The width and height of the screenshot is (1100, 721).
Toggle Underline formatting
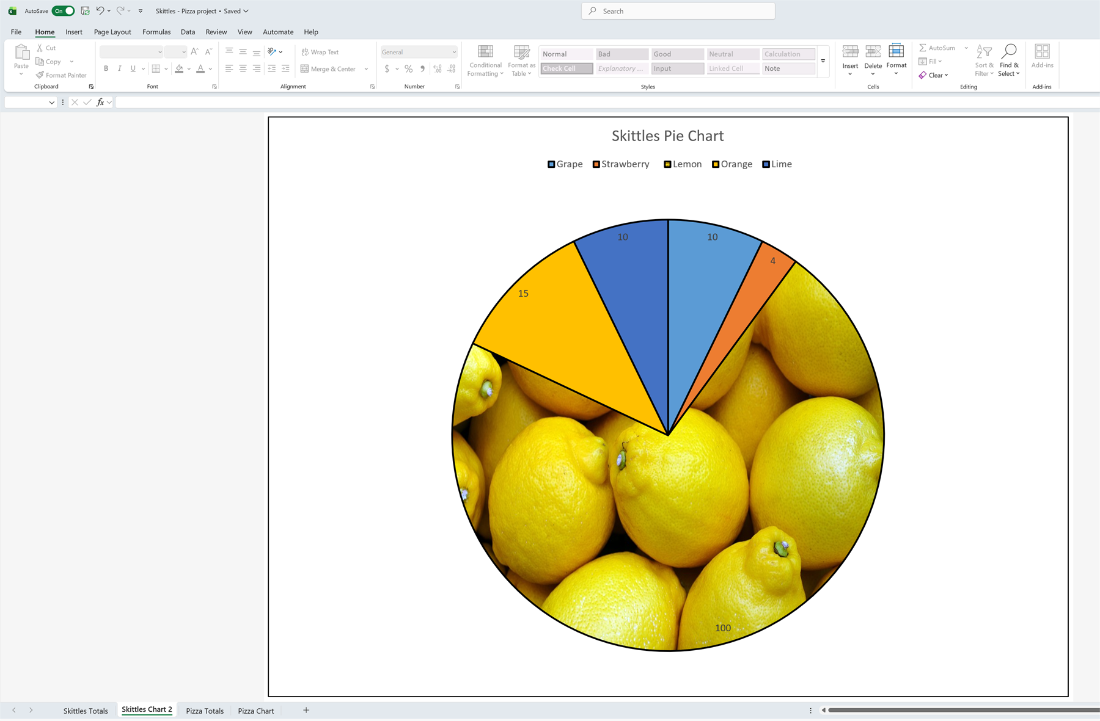(x=133, y=68)
